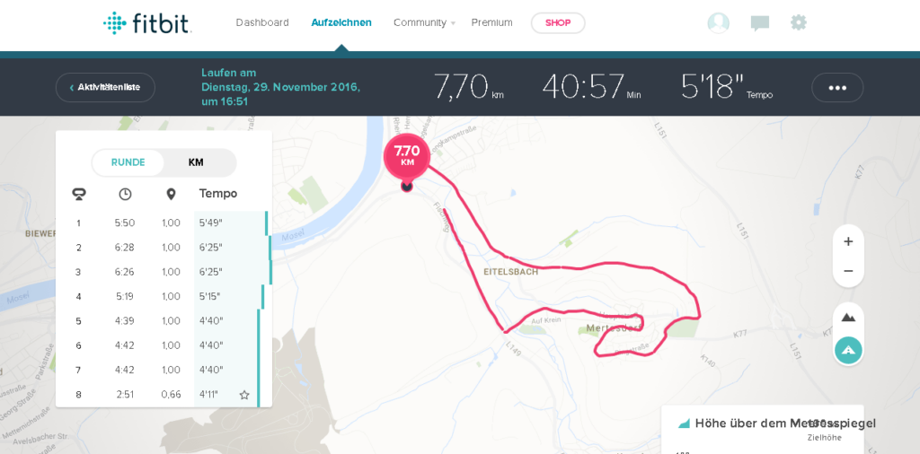The image size is (920, 454).
Task: Click the Tempo bar of lap 2
Action: point(233,248)
